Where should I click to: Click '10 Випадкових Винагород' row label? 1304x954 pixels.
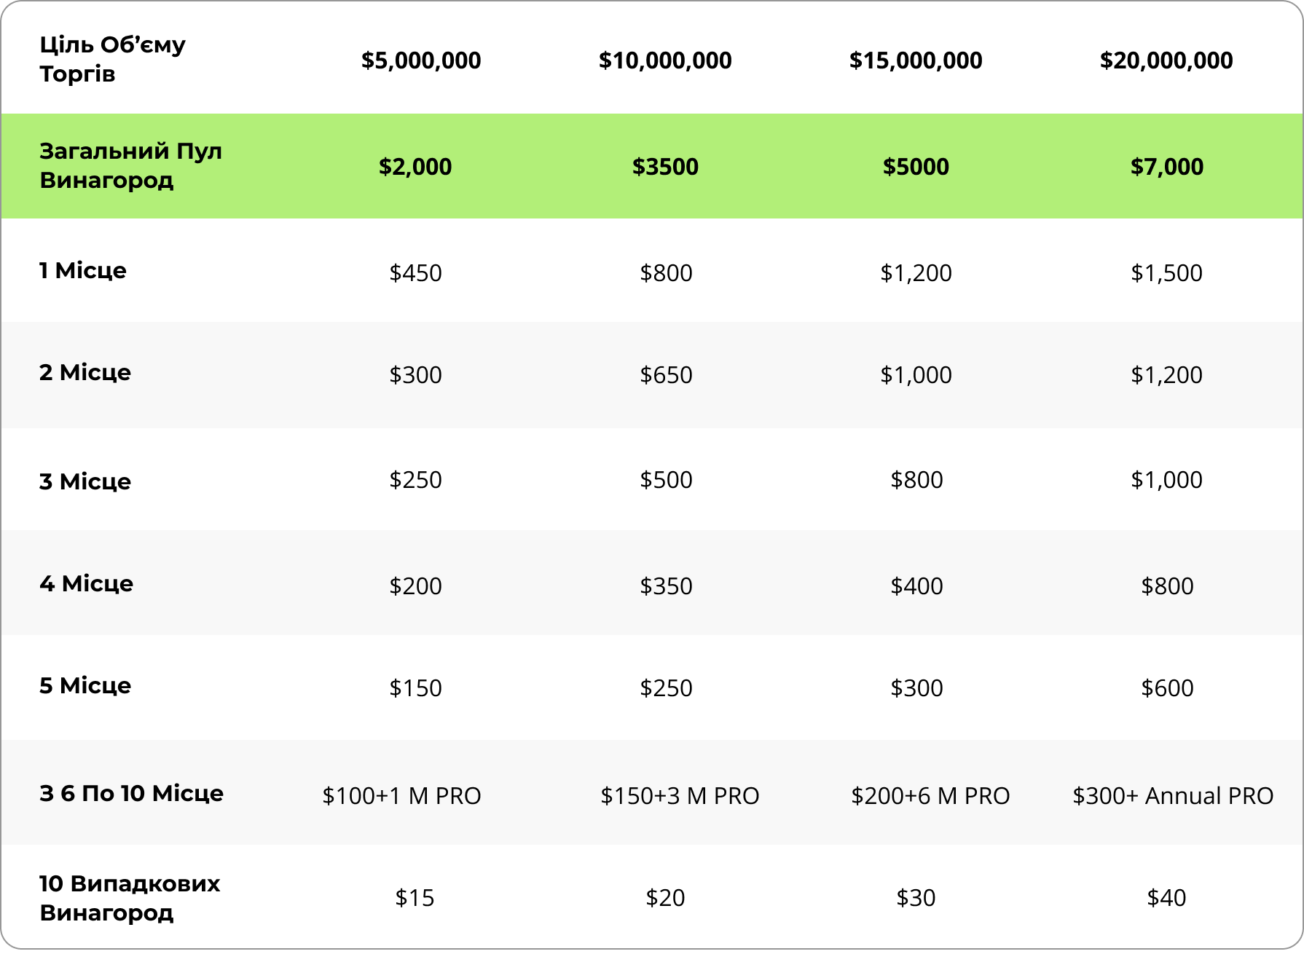pyautogui.click(x=130, y=898)
